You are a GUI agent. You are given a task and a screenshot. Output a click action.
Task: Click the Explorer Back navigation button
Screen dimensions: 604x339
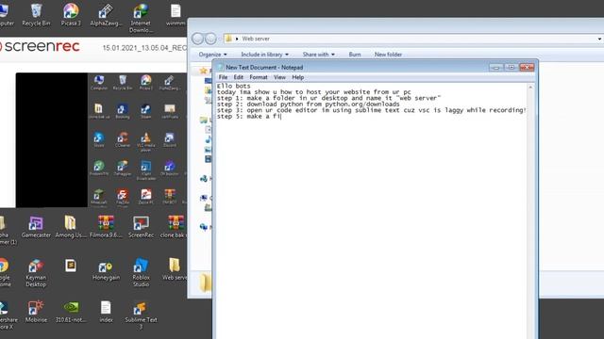point(197,39)
